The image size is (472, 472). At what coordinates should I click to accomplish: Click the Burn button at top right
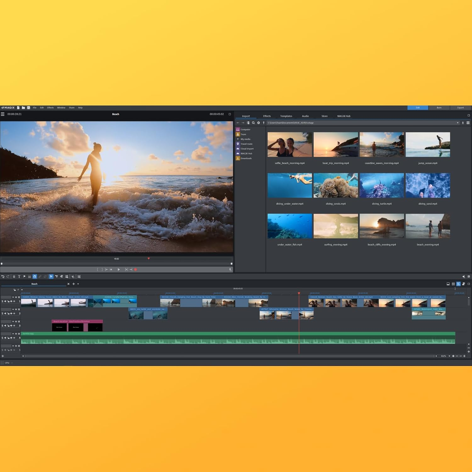(439, 107)
